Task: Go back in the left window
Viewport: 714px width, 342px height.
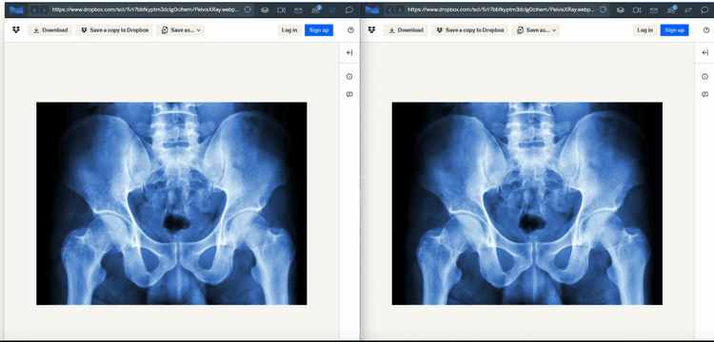Action: (34, 9)
